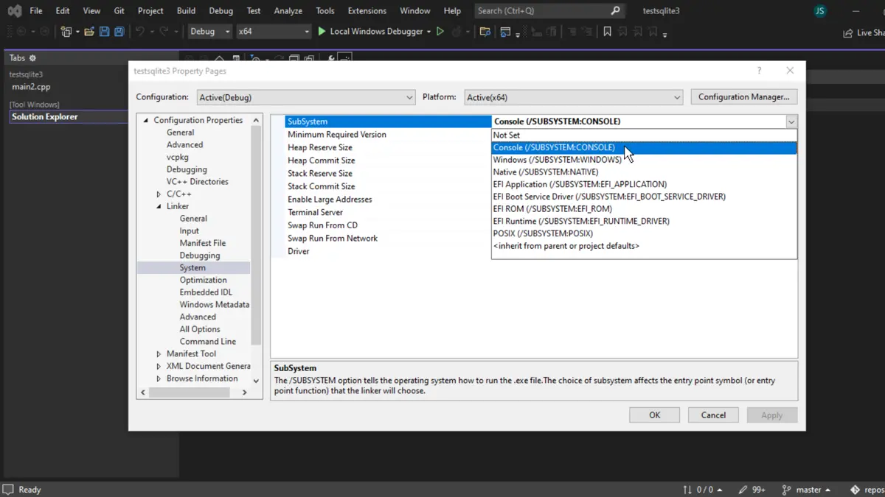Close the Property Pages dialog
The width and height of the screenshot is (885, 497).
[x=790, y=71]
